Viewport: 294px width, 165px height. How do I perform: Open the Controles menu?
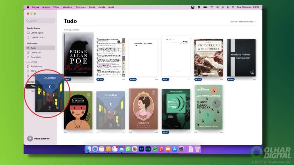pos(81,7)
